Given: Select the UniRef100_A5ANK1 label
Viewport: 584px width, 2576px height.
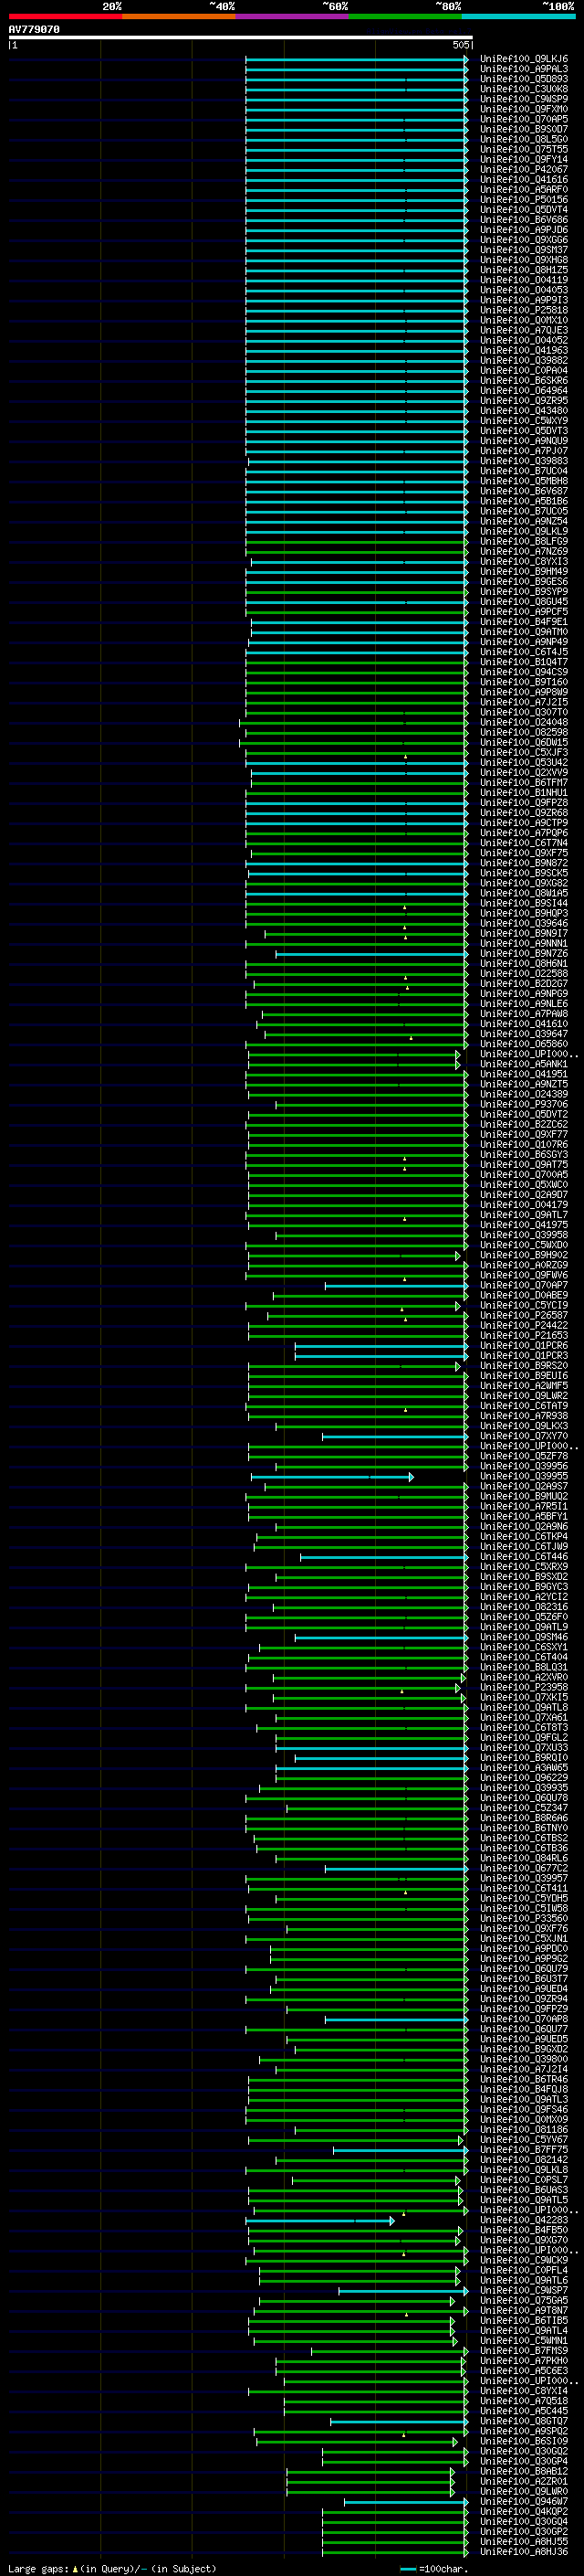Looking at the screenshot, I should point(523,1064).
